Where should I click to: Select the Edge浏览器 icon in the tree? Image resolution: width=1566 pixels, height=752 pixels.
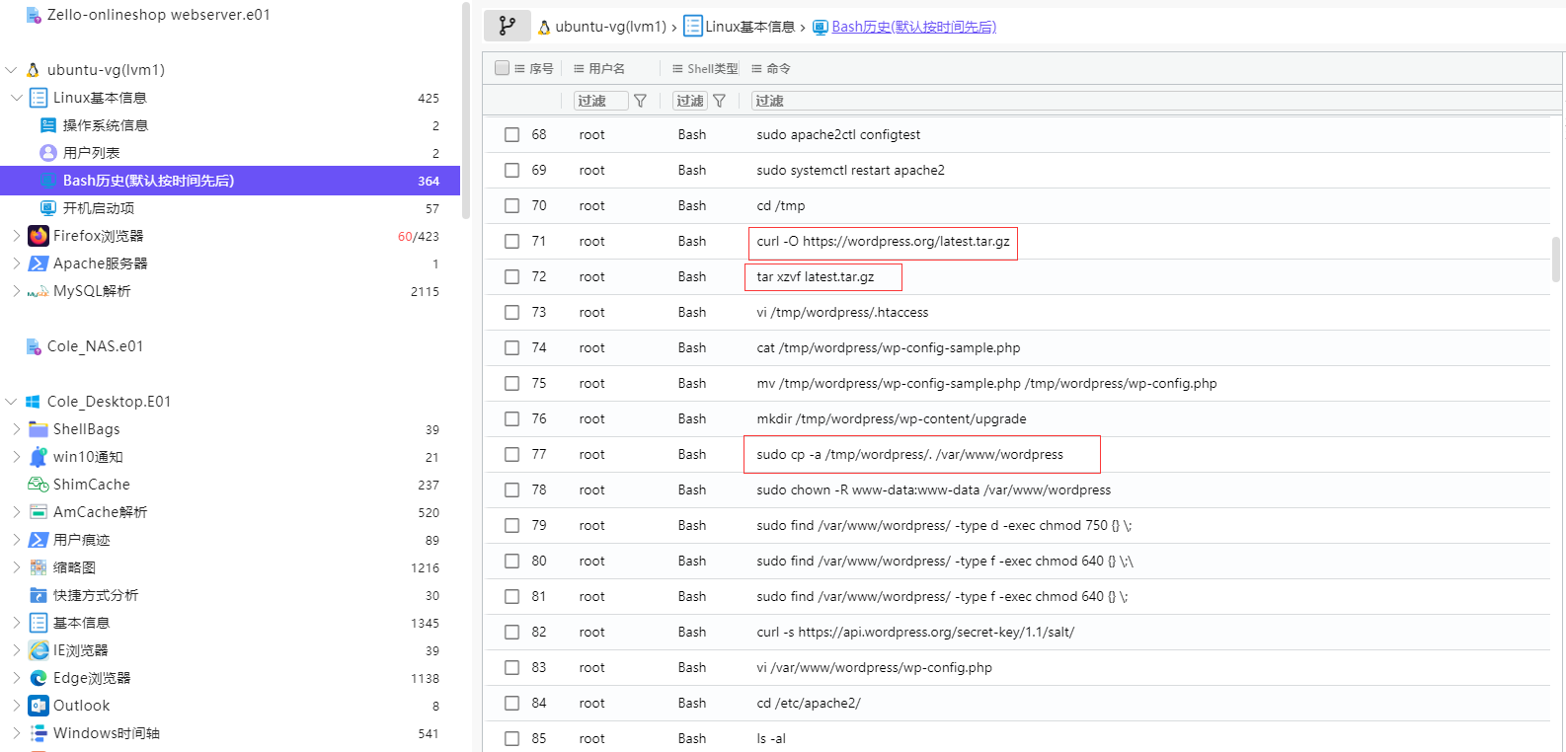(x=39, y=678)
